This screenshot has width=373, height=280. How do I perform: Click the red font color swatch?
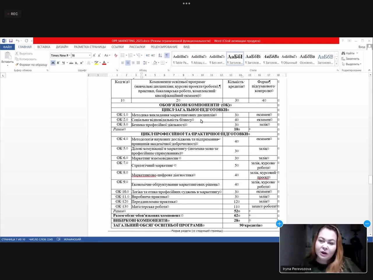pyautogui.click(x=104, y=63)
